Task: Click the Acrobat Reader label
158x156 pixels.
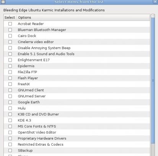Action: pos(31,24)
